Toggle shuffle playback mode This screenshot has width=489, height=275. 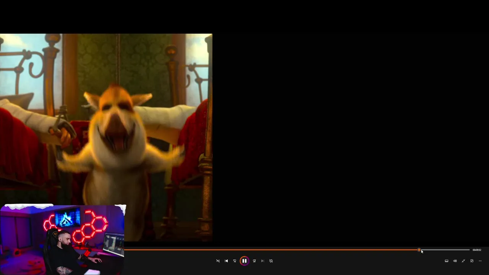[218, 261]
